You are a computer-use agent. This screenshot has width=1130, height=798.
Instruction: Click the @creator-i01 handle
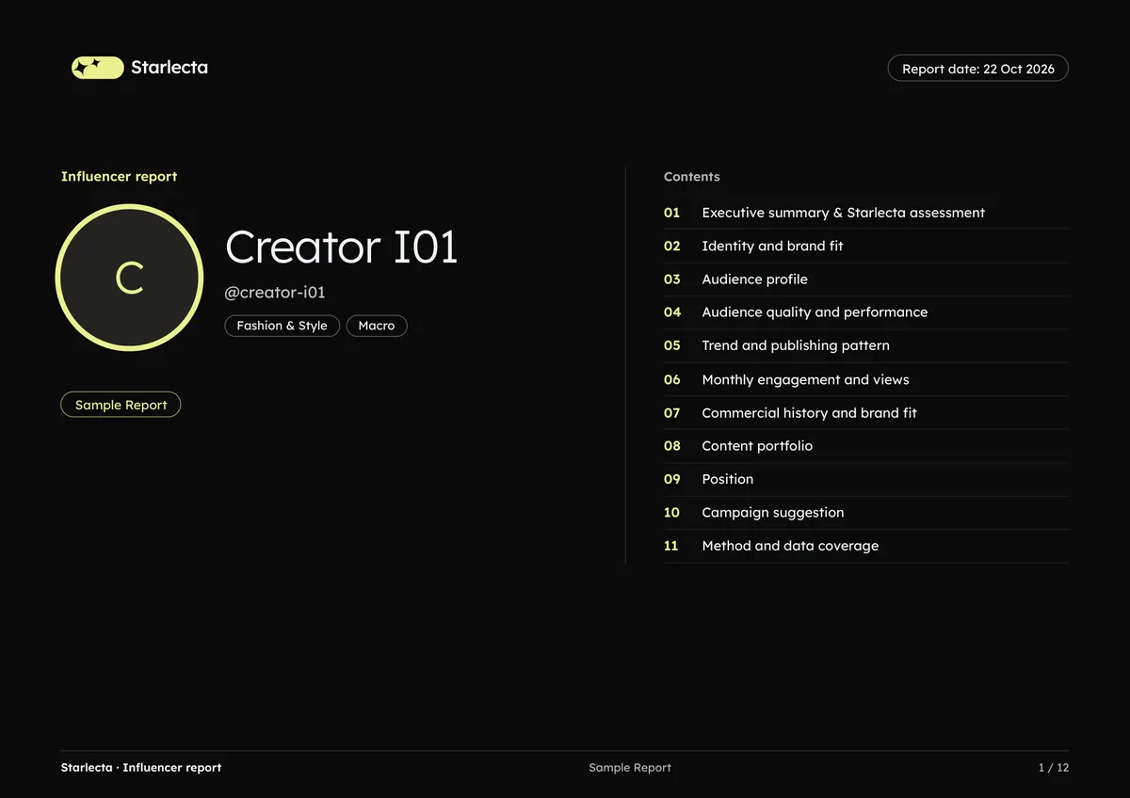(x=275, y=293)
